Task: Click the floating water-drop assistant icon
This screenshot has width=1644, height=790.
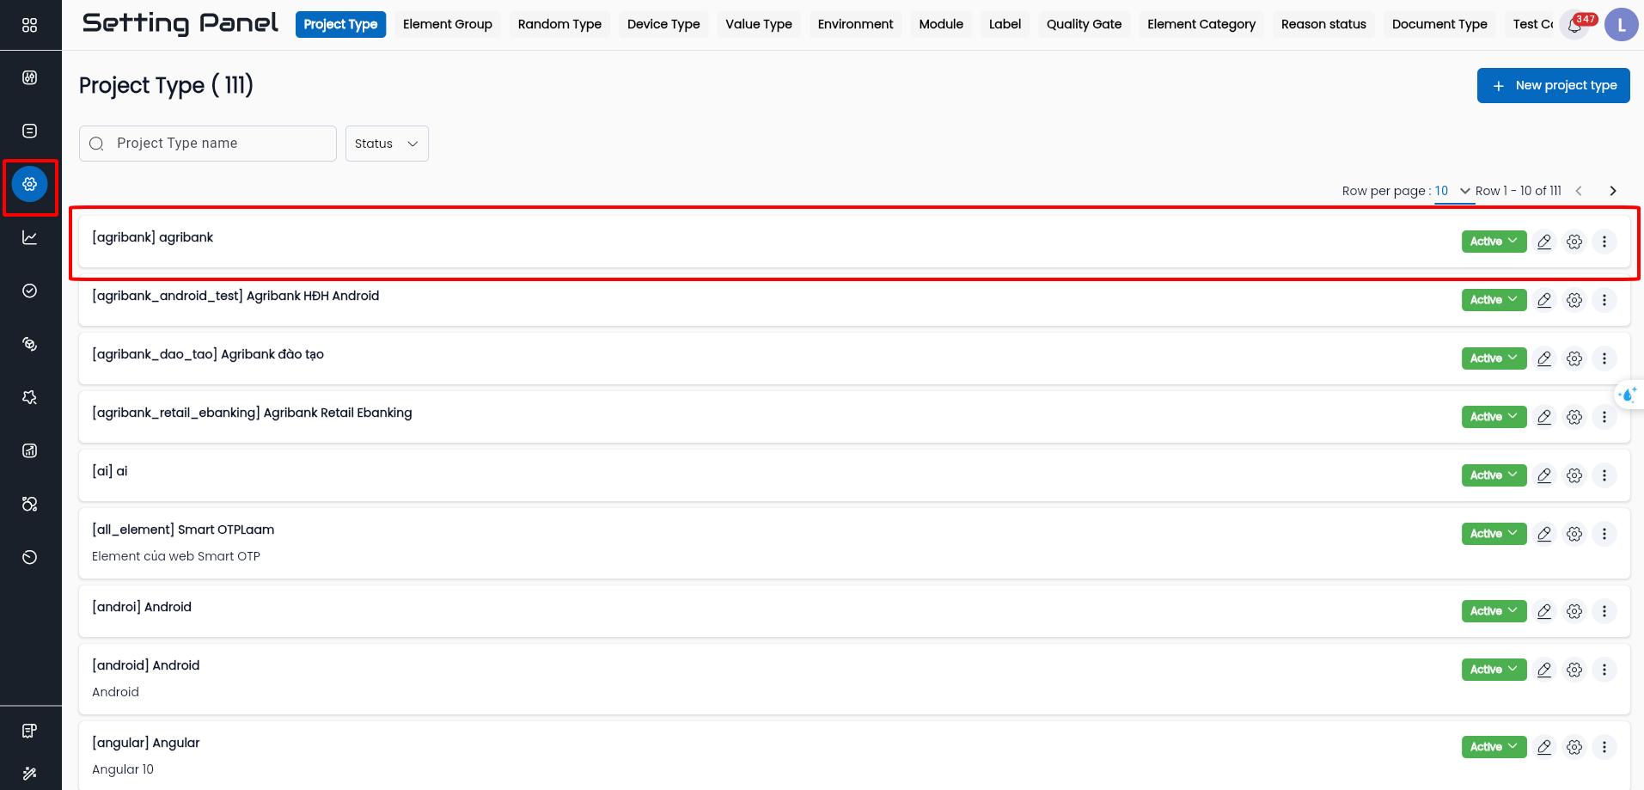Action: point(1628,395)
